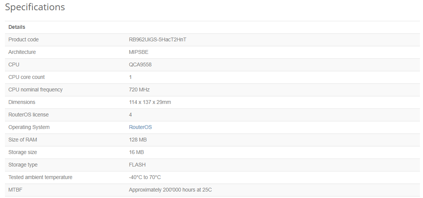Select the CPU core count label
Screen dimensions: 423x198
(27, 77)
